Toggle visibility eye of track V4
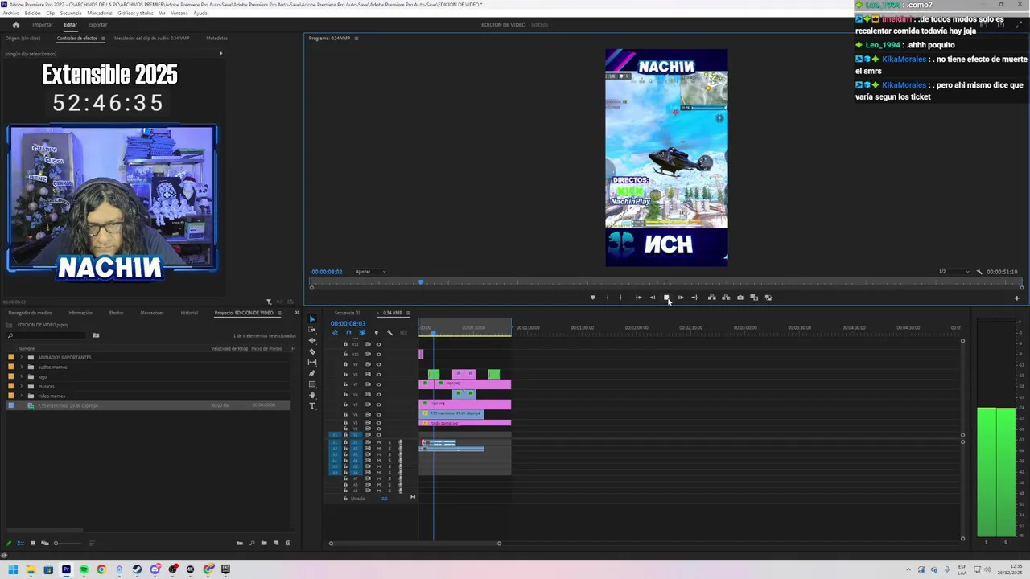1030x579 pixels. click(378, 415)
